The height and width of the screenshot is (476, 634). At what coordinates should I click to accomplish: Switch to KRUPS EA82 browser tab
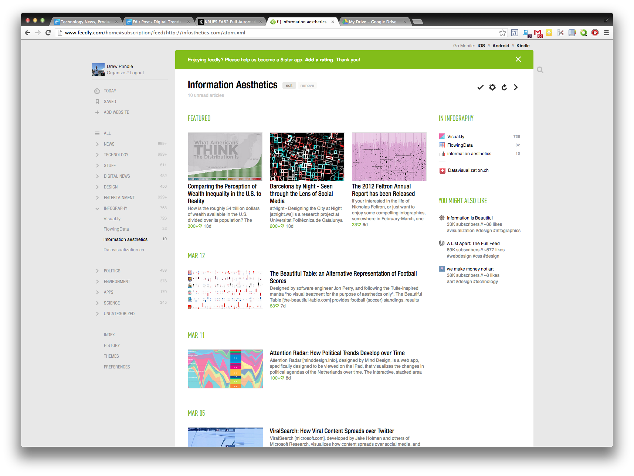coord(230,22)
